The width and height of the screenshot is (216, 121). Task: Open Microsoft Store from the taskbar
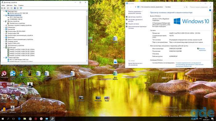(30, 119)
